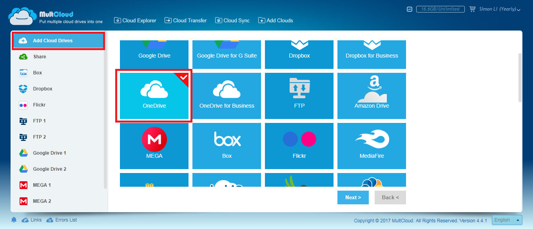Select Add Cloud Drives in sidebar

(58, 41)
